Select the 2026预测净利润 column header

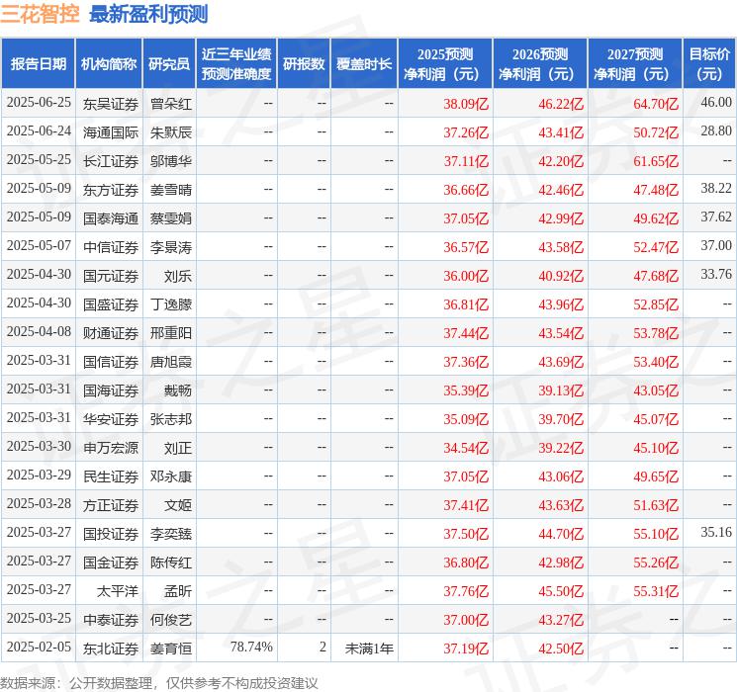pos(540,63)
